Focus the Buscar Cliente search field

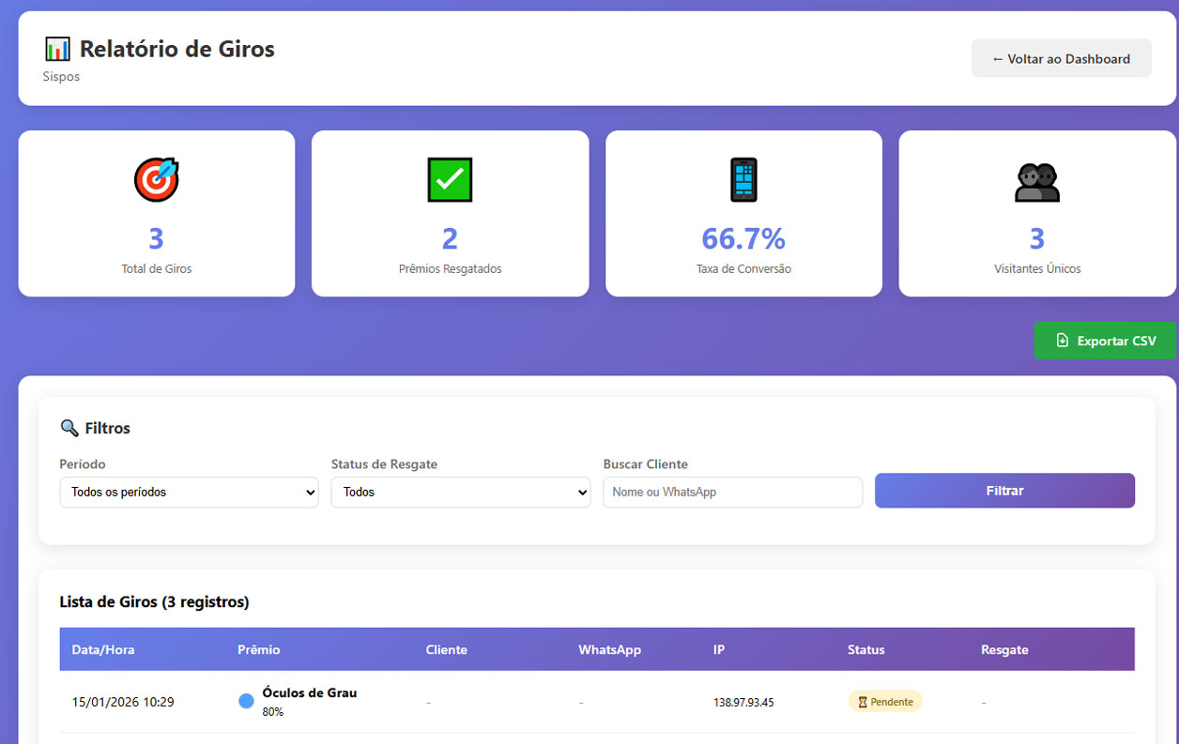click(732, 492)
